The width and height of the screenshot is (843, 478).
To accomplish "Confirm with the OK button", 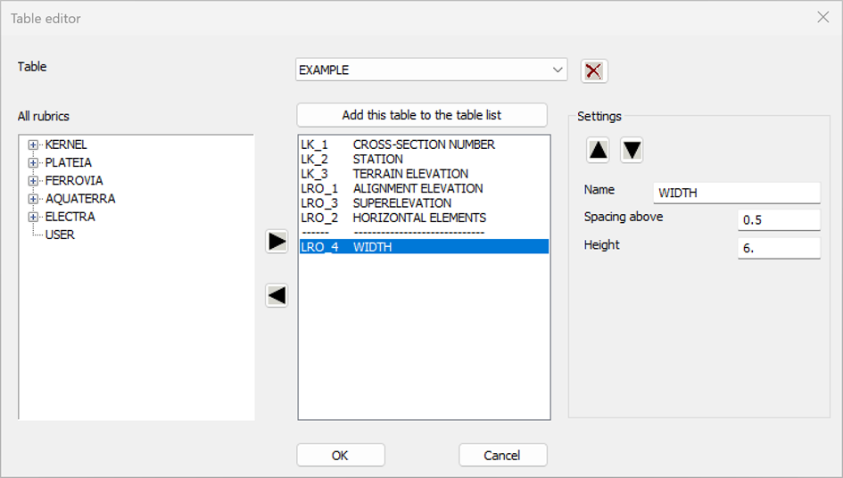I will pos(340,455).
